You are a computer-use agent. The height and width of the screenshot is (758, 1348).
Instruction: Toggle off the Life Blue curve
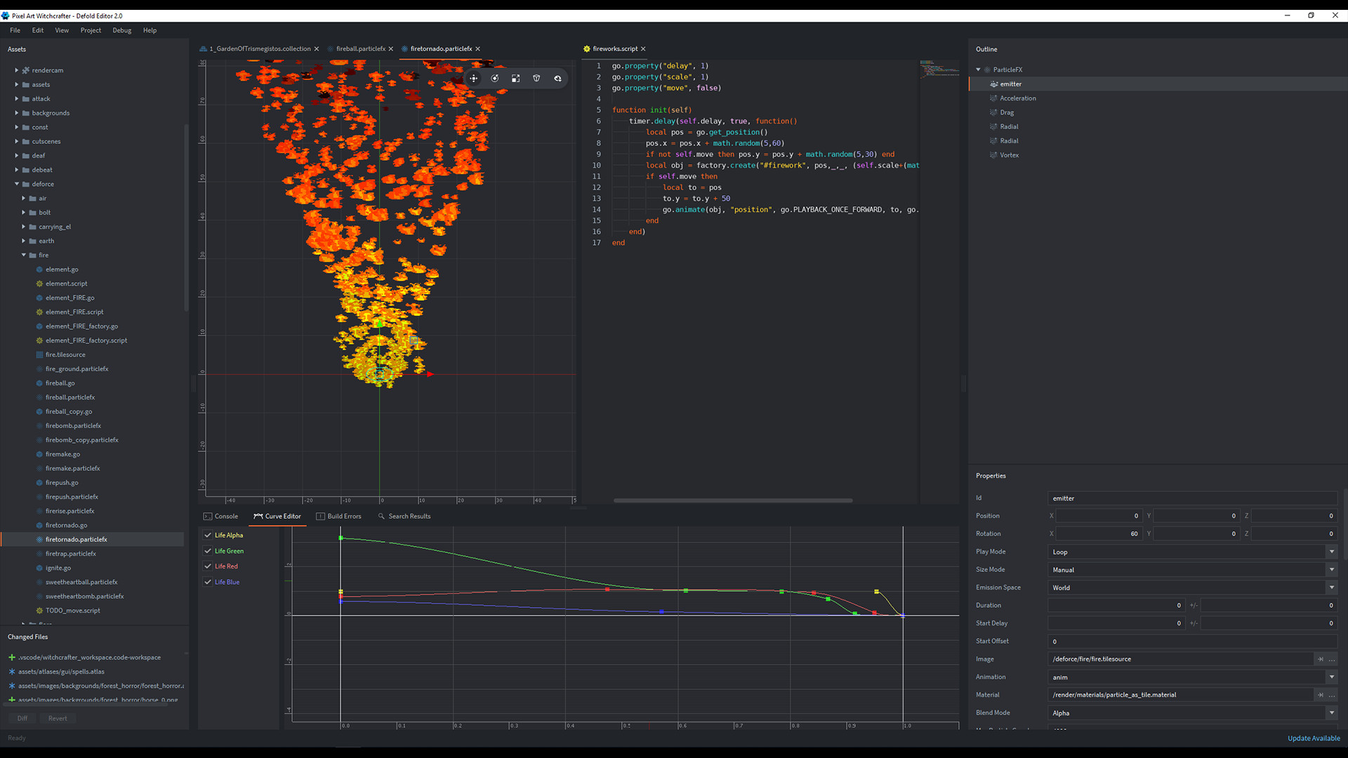207,581
